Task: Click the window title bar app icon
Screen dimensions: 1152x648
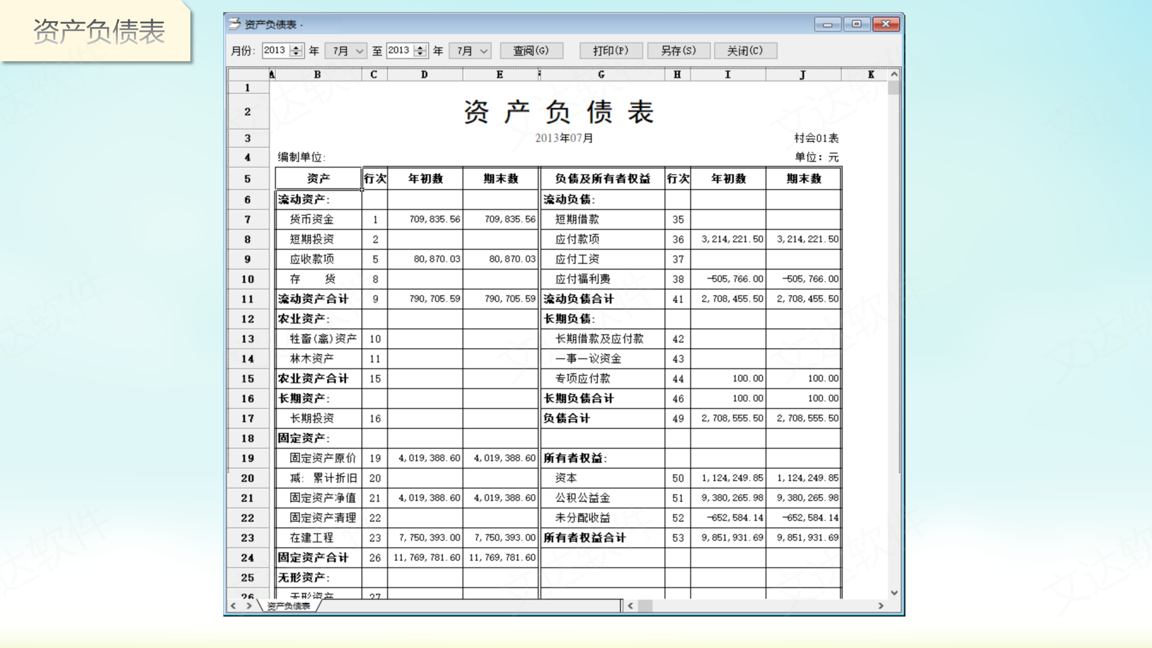Action: [234, 24]
